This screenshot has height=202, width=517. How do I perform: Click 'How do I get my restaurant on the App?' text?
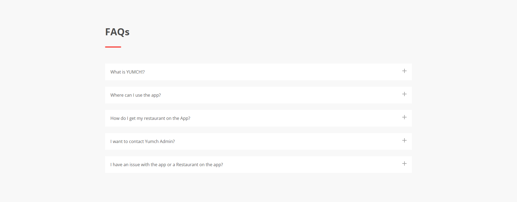click(x=150, y=118)
